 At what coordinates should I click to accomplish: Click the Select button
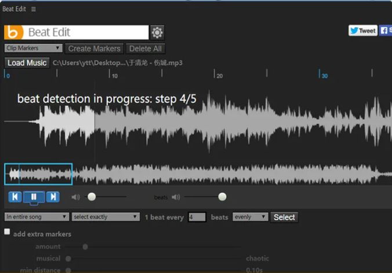tap(284, 217)
